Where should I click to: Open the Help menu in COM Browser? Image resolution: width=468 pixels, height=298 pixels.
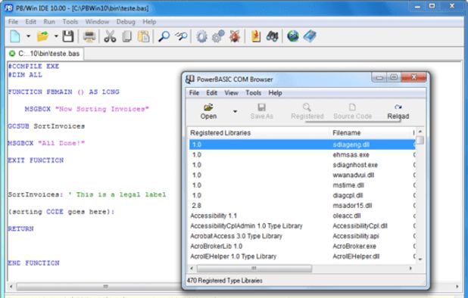tap(275, 93)
